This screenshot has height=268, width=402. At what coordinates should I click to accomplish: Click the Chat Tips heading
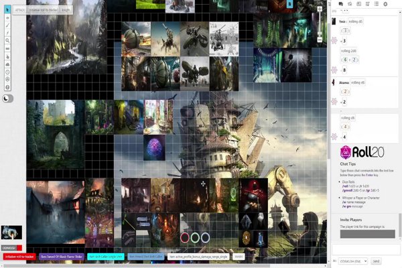coord(348,164)
